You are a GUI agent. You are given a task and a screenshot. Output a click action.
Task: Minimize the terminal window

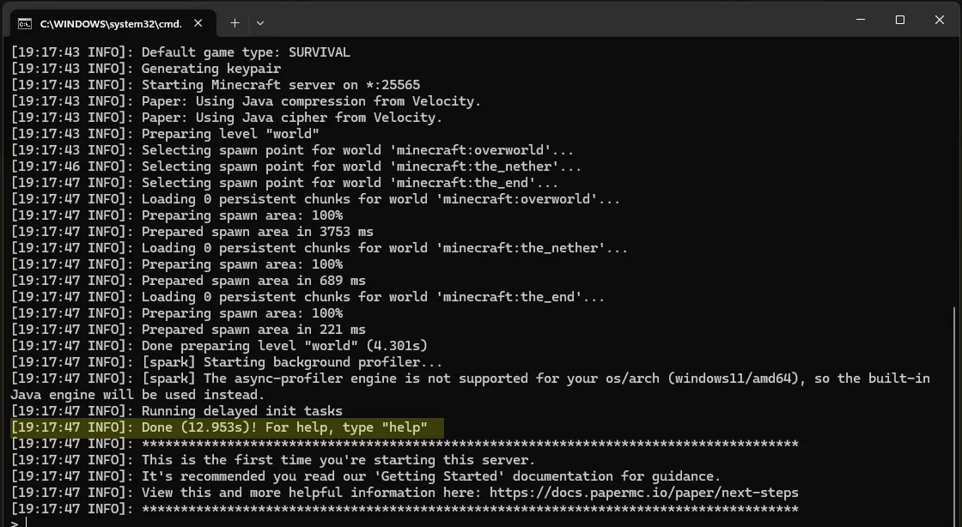(861, 20)
